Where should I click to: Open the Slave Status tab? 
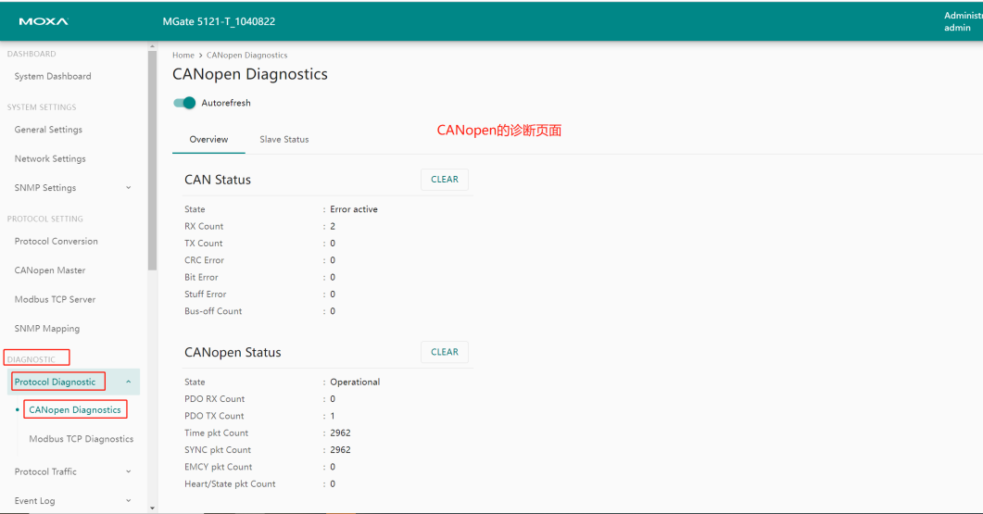click(284, 139)
